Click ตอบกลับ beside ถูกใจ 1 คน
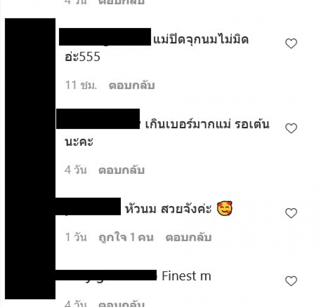 pyautogui.click(x=188, y=237)
